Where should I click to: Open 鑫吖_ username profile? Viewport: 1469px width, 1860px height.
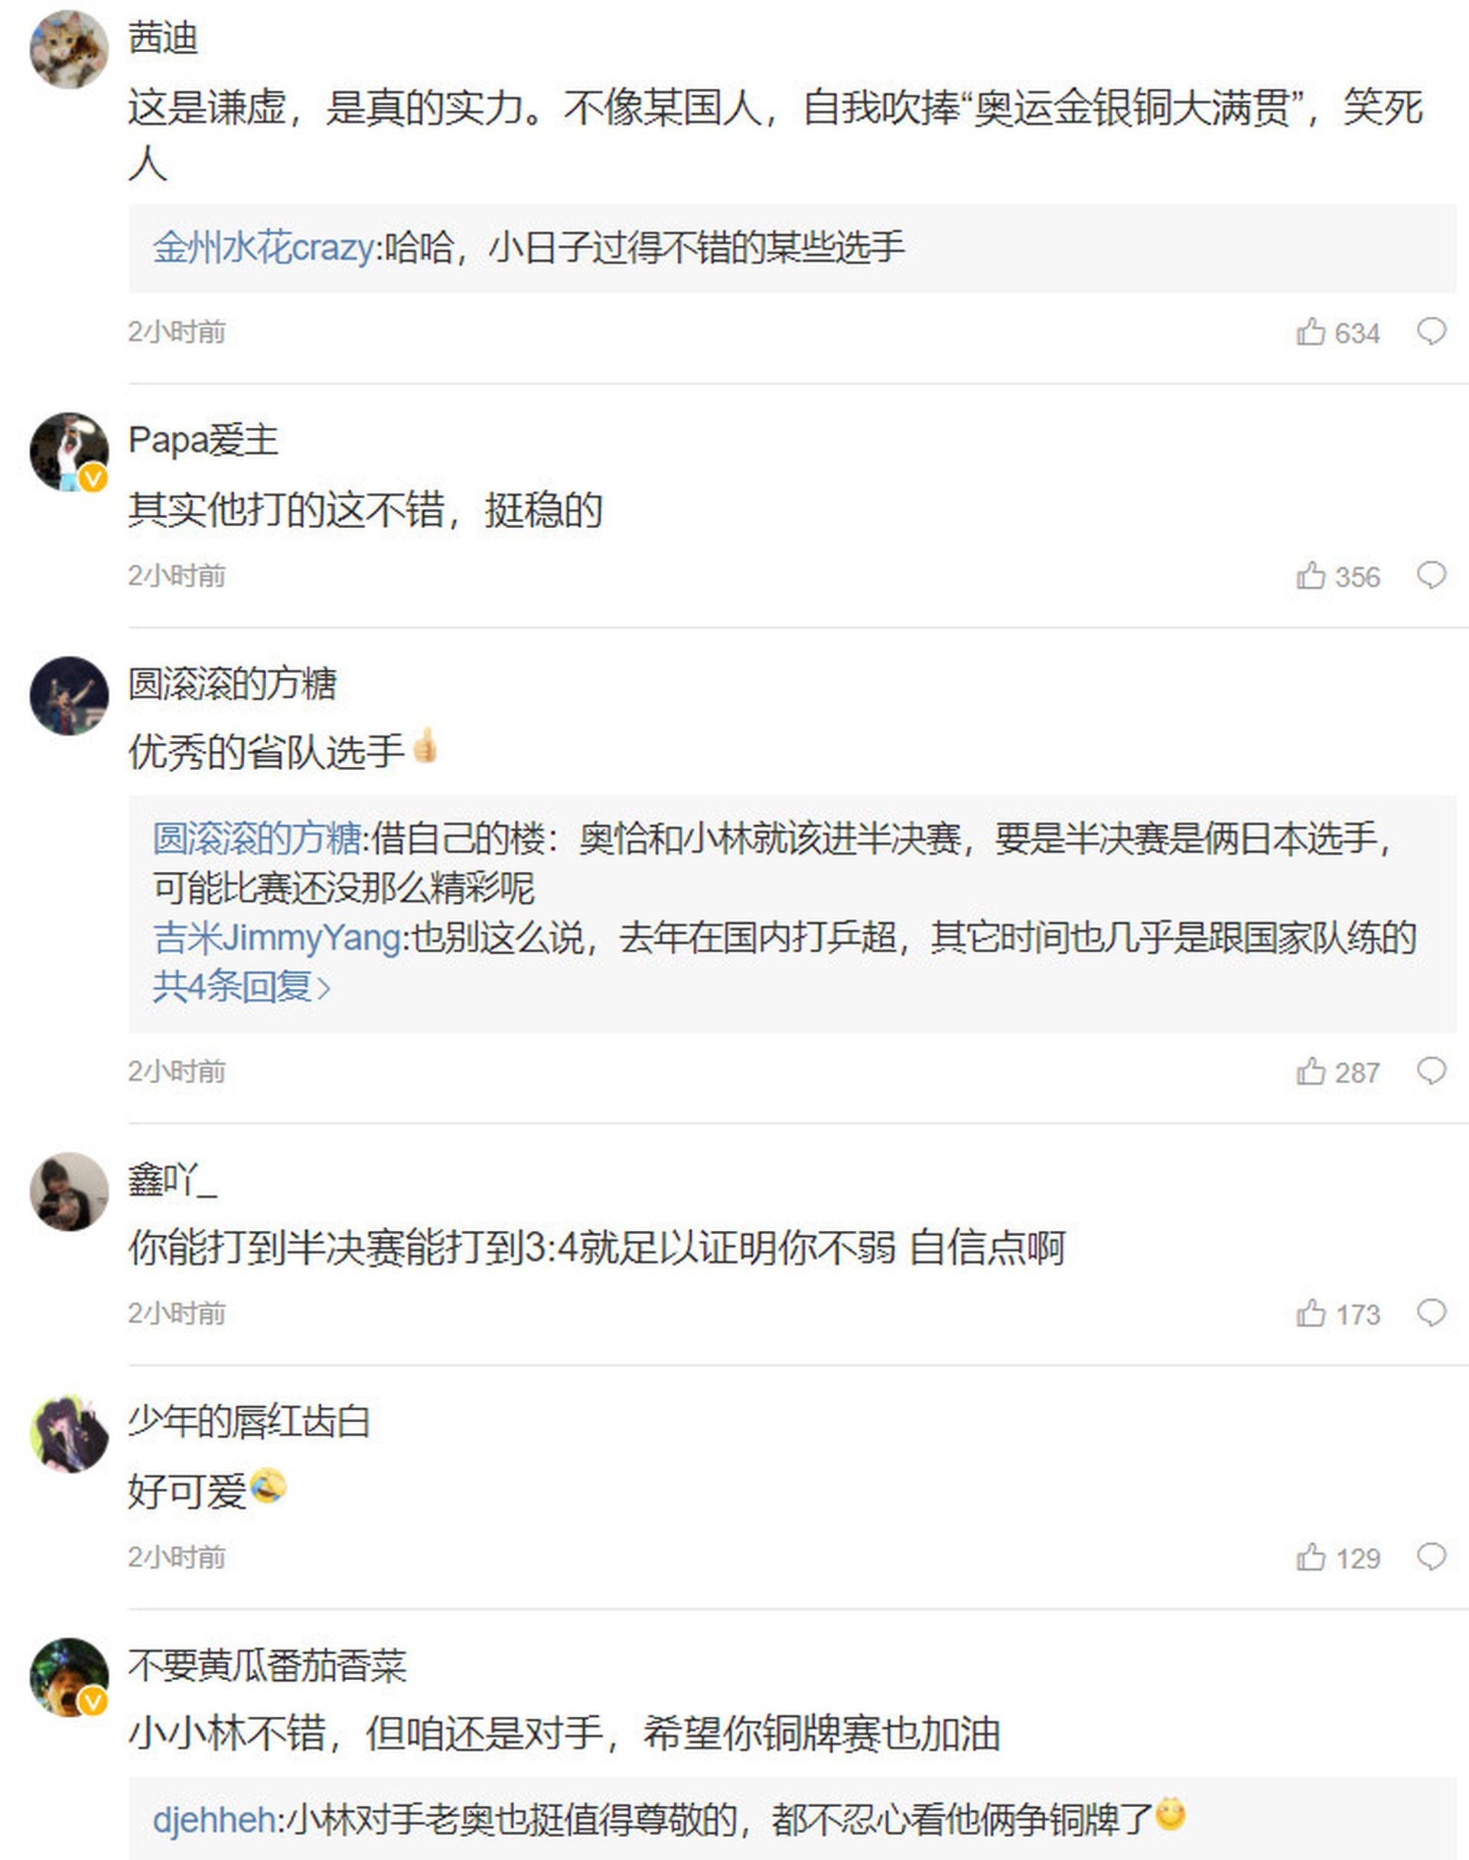[x=172, y=1180]
